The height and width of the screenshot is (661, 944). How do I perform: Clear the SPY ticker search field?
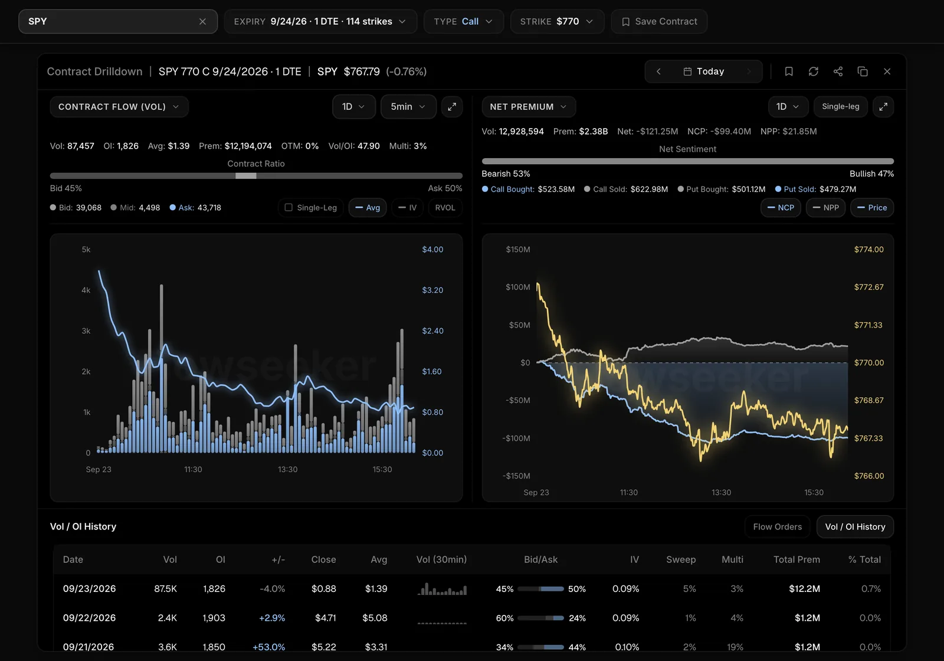(202, 21)
